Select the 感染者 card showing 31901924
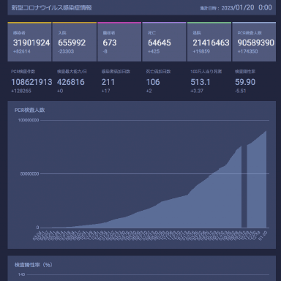Image resolution: width=281 pixels, height=281 pixels. coord(29,42)
